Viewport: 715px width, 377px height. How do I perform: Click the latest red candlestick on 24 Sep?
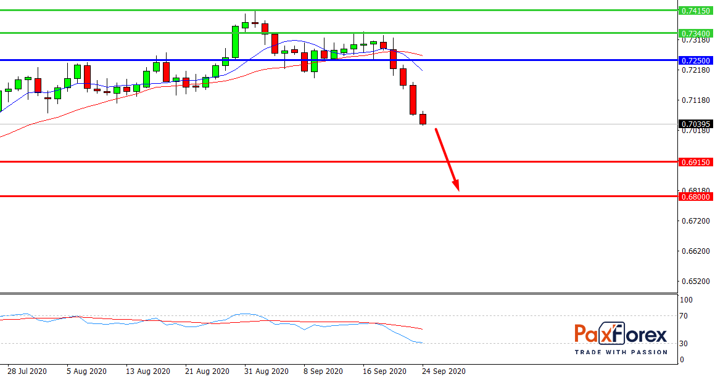423,119
